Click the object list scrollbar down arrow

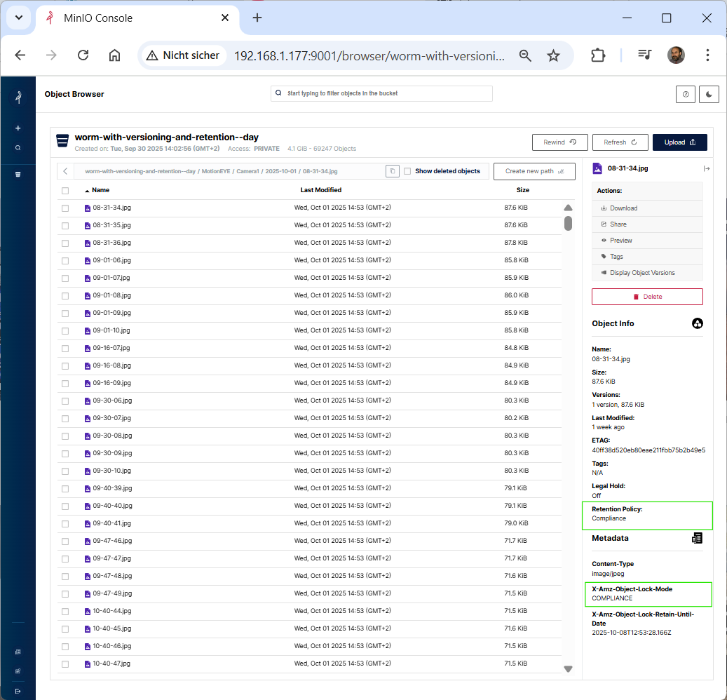(x=568, y=668)
